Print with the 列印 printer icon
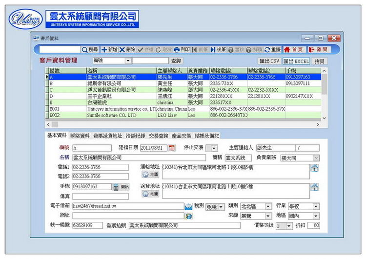366x259 pixels. click(x=182, y=49)
